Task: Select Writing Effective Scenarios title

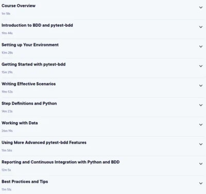Action: [x=29, y=84]
